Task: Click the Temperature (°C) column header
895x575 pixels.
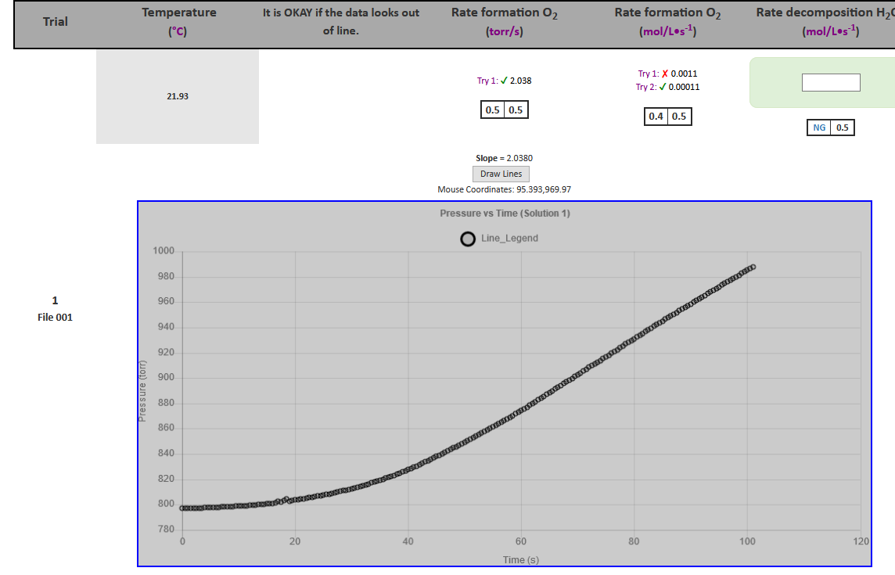Action: (178, 22)
